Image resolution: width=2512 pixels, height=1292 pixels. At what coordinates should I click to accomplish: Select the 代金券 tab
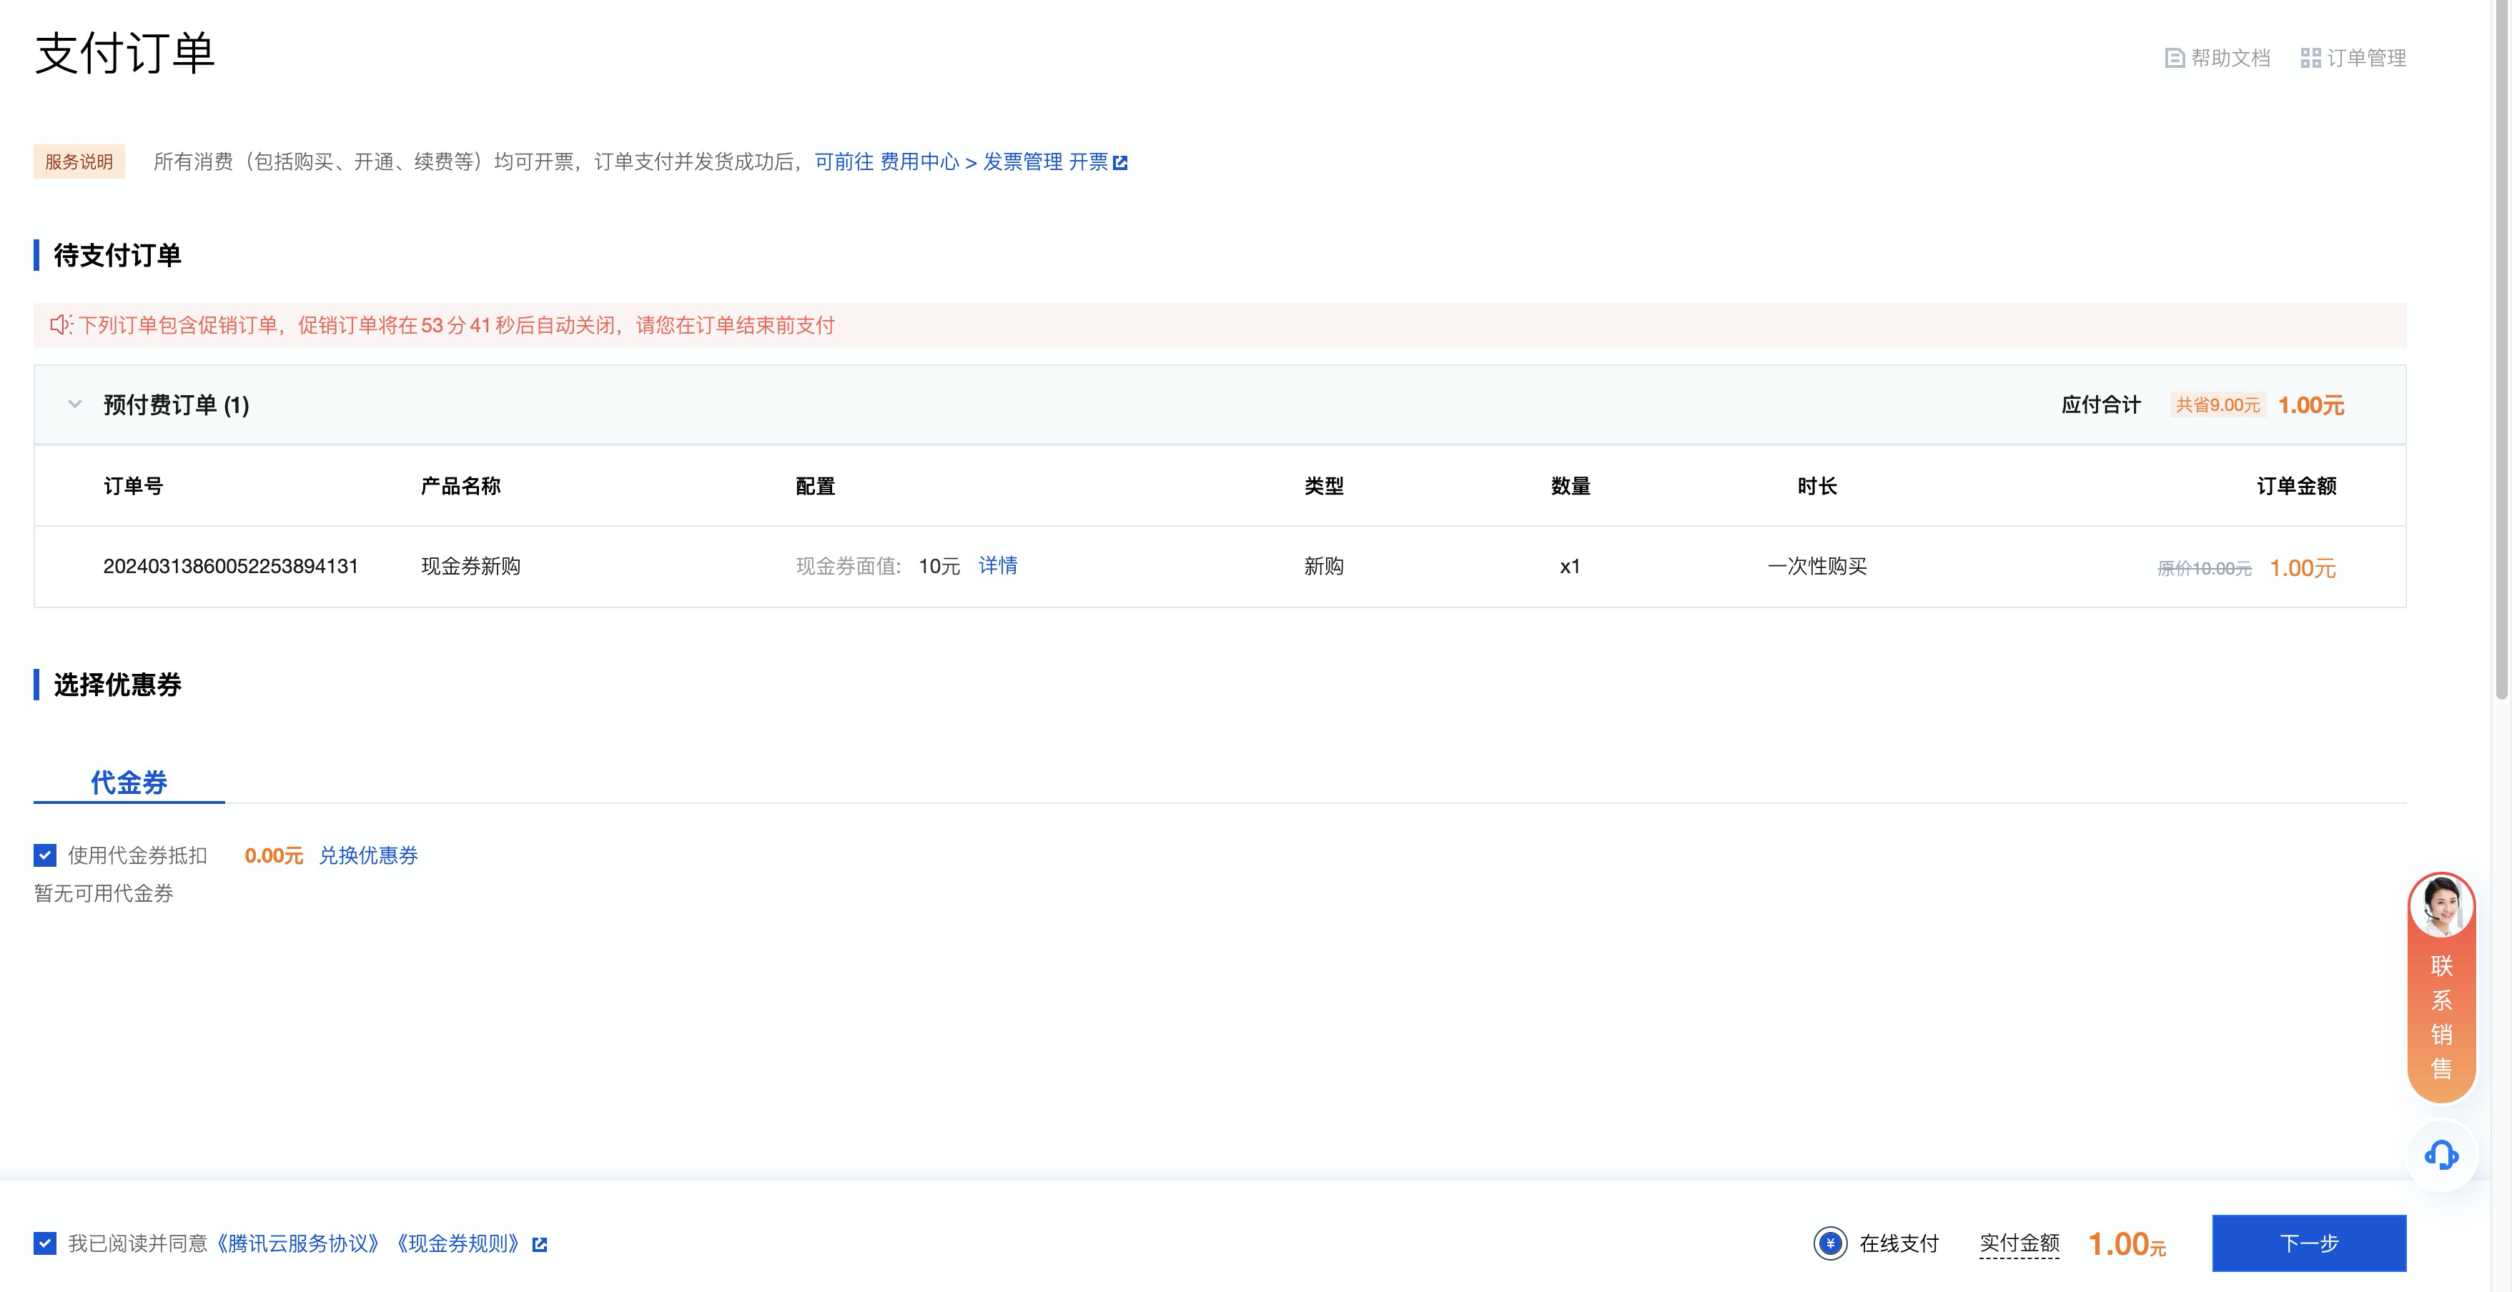pyautogui.click(x=129, y=782)
